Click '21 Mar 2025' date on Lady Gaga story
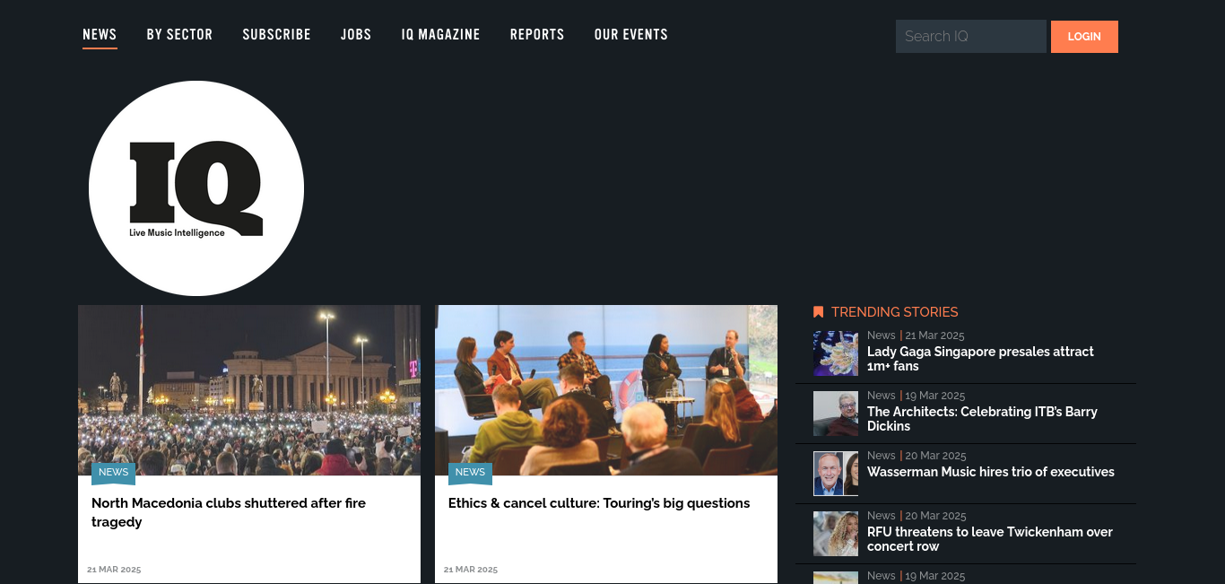This screenshot has width=1225, height=584. click(x=935, y=336)
